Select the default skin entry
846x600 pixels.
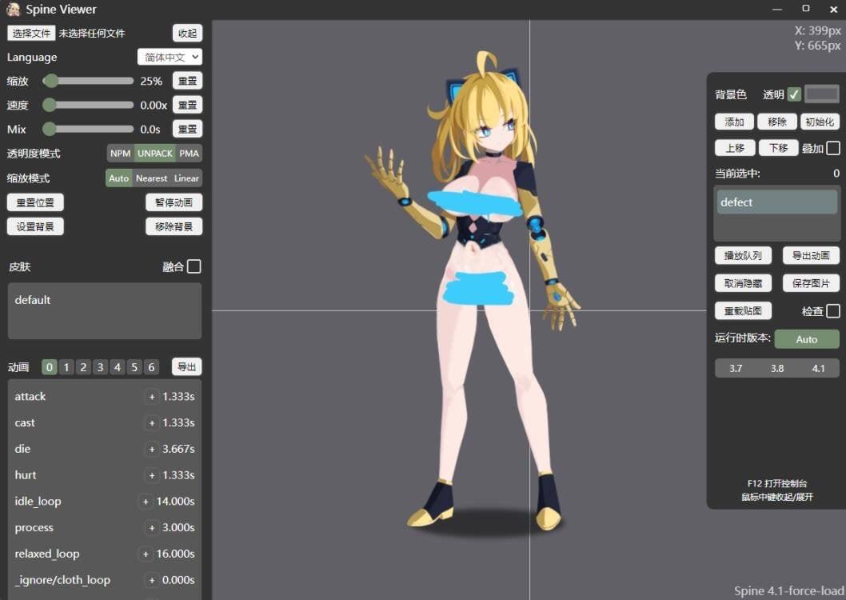[105, 300]
